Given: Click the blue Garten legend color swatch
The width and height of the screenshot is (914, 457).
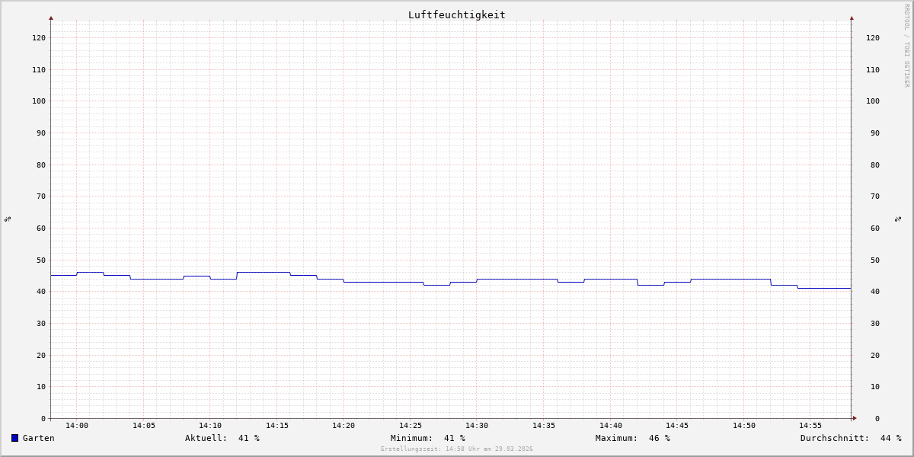Looking at the screenshot, I should [14, 438].
